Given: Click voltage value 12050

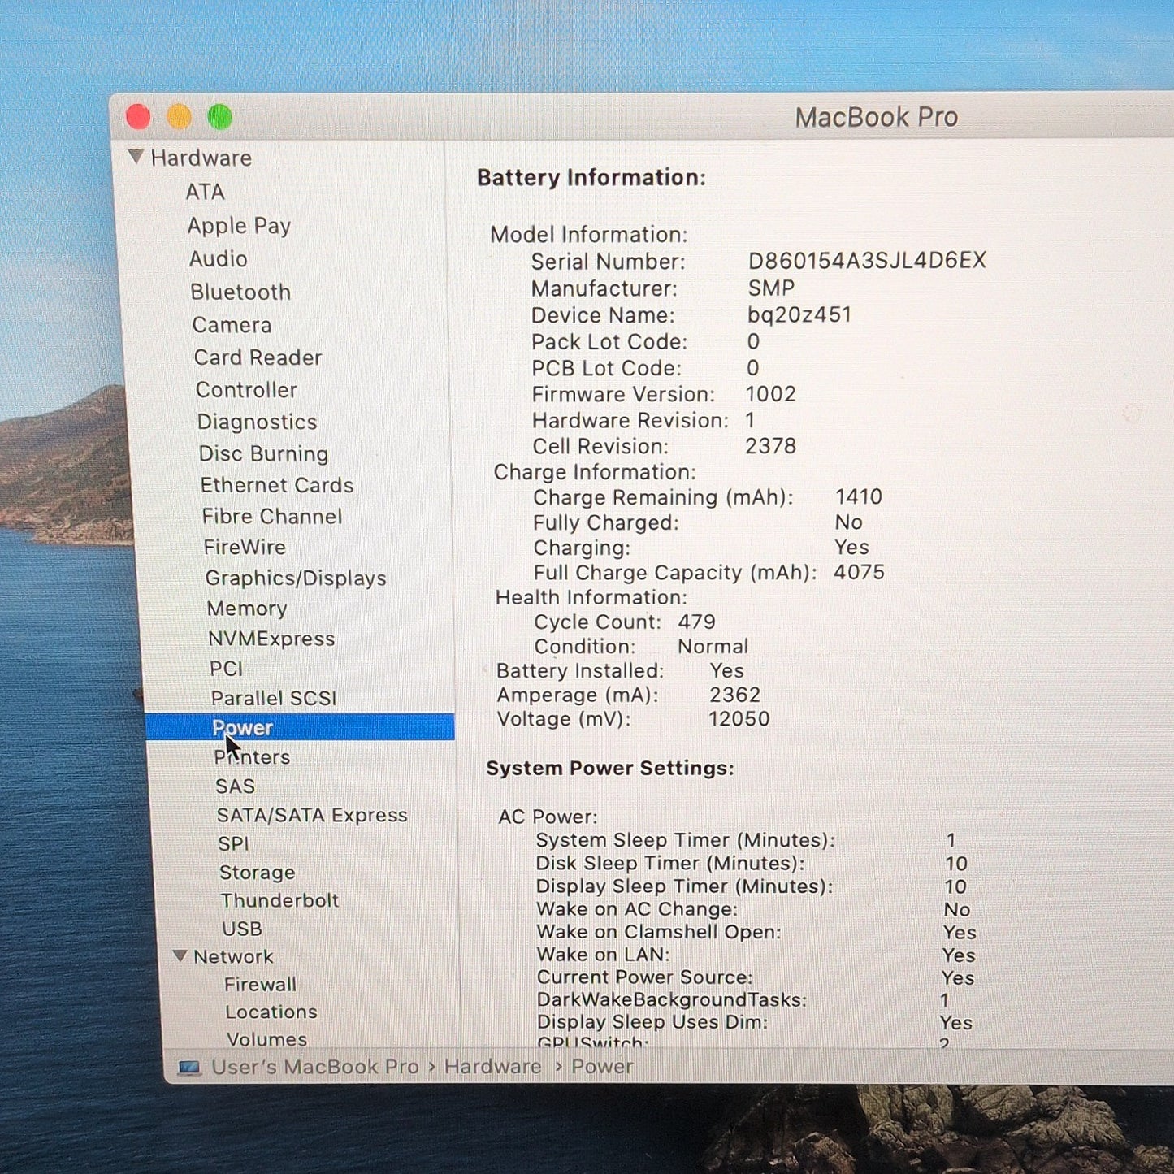Looking at the screenshot, I should pos(739,719).
